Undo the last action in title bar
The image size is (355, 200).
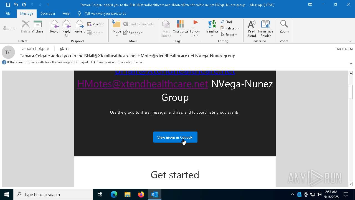(16, 4)
